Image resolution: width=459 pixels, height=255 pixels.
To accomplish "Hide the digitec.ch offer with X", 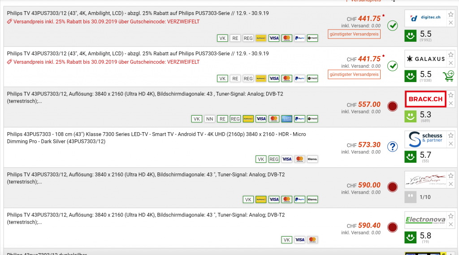I will point(451,23).
